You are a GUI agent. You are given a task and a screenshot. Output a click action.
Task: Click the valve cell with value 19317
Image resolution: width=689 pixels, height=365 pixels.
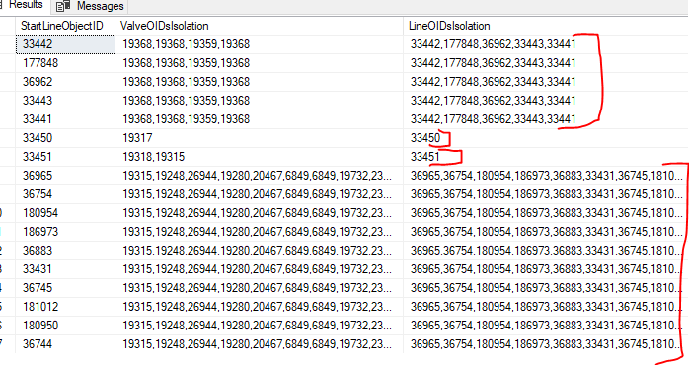click(x=260, y=138)
